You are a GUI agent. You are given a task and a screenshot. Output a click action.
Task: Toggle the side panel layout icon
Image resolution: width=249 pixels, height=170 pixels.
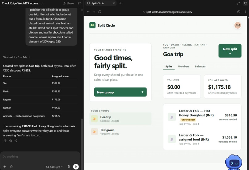point(246,3)
